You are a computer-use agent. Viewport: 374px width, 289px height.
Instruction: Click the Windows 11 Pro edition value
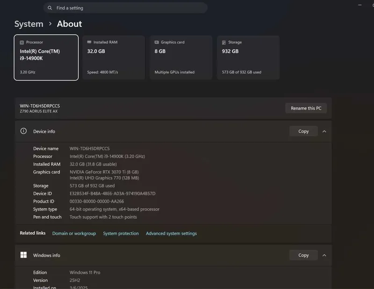85,272
